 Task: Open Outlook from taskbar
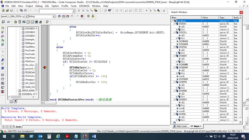[40, 136]
